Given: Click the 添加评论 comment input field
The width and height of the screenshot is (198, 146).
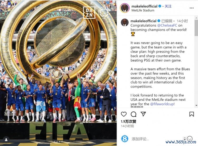Looking at the screenshot, I should [x=157, y=139].
